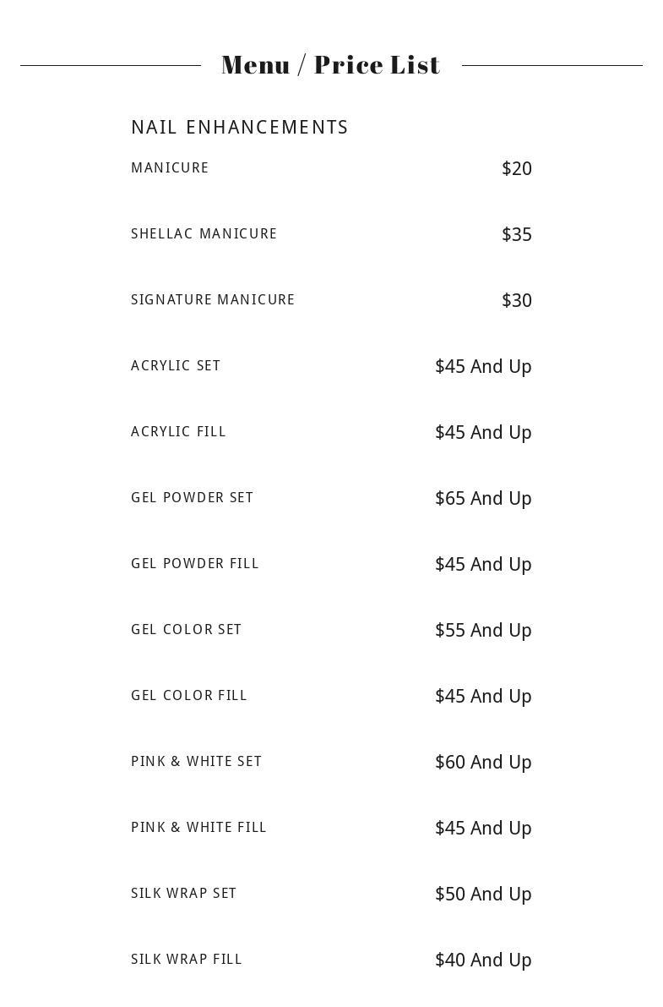Screen dimensions: 663x1007
Task: Choose the Gel Powder Fill service
Action: point(195,564)
